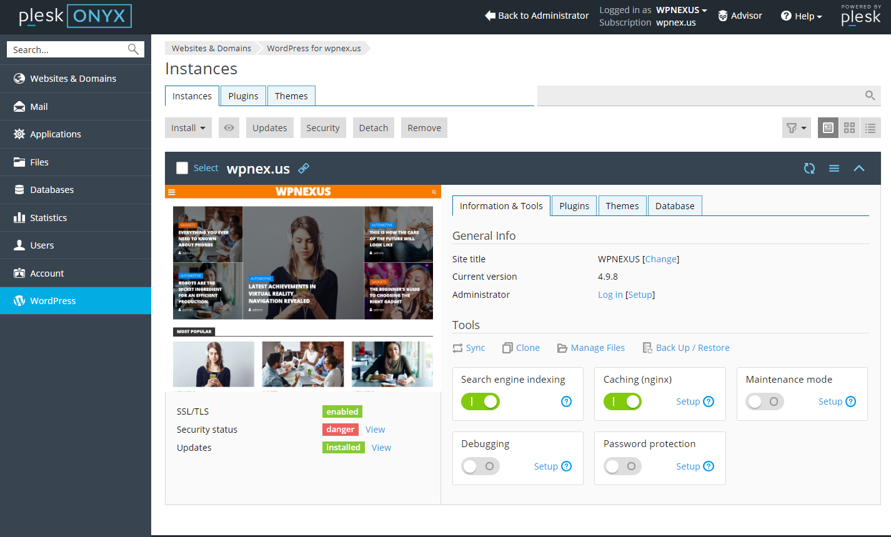
Task: Open the Install dropdown button
Action: coord(188,127)
